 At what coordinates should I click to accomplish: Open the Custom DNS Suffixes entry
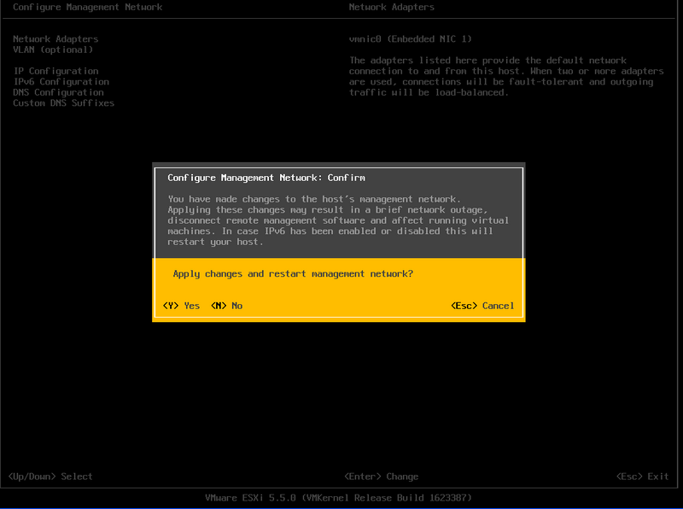[63, 102]
